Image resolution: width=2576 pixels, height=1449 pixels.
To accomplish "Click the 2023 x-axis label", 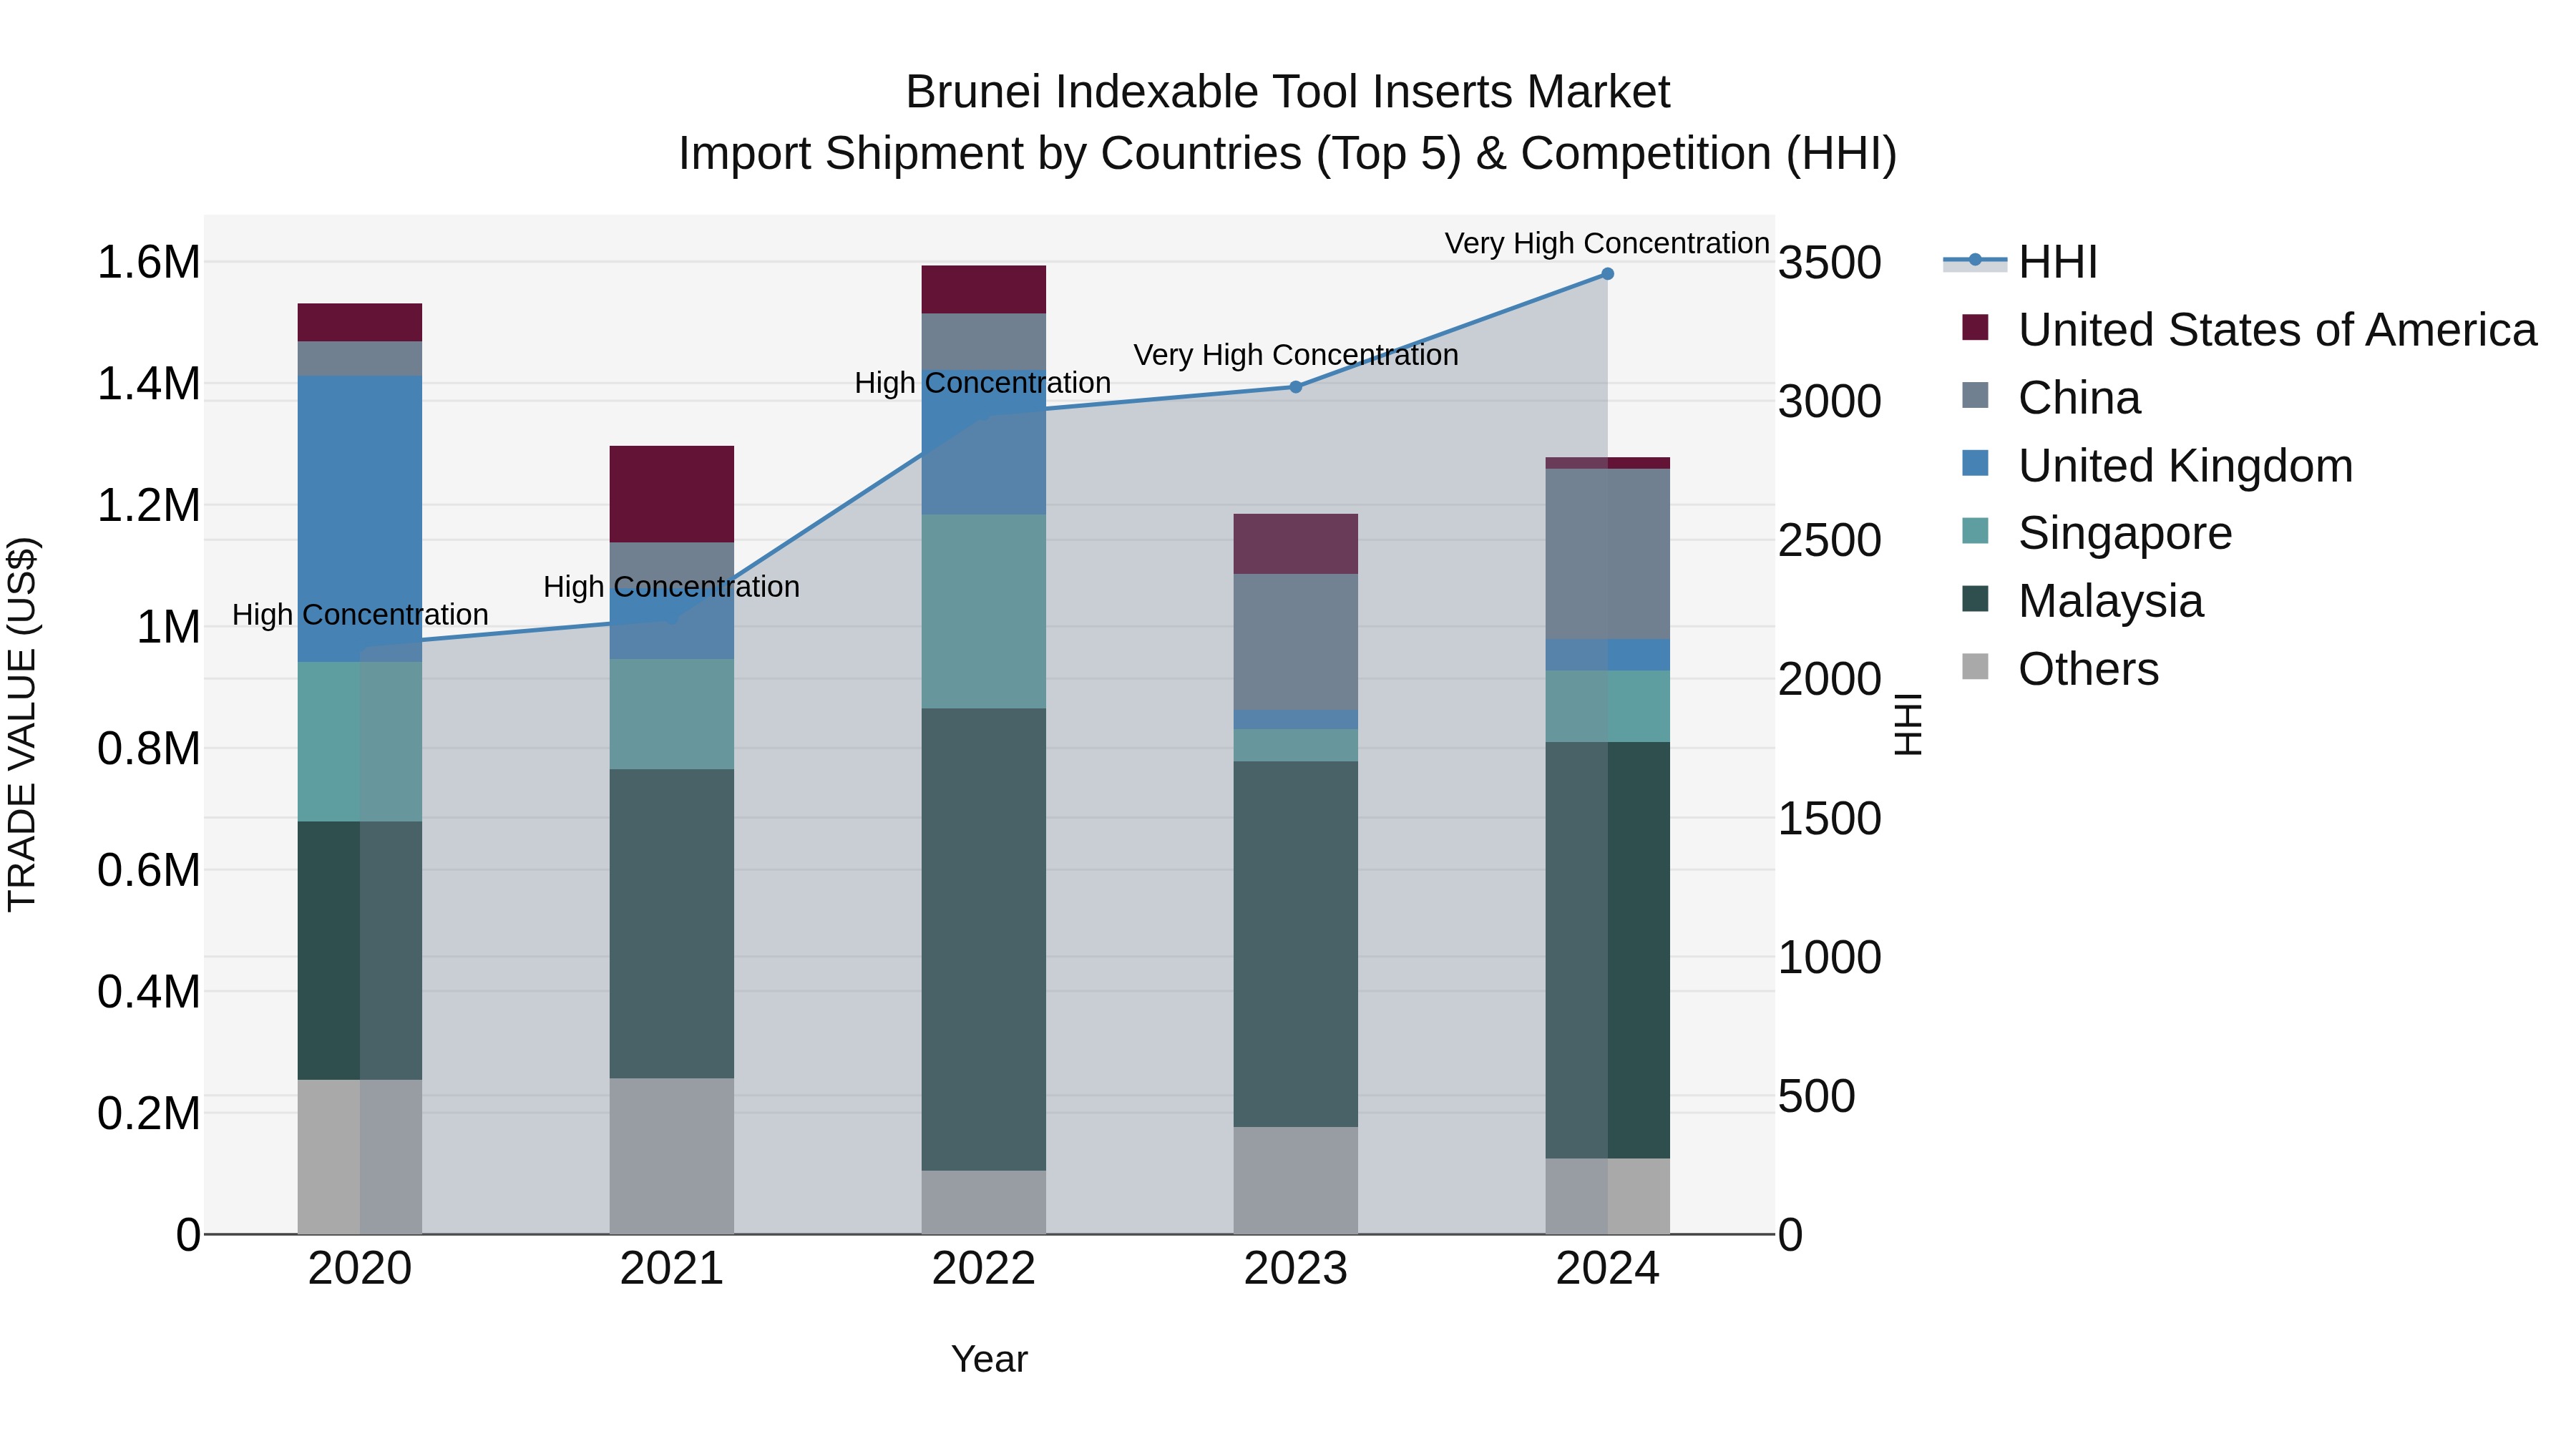I will coord(1295,1269).
